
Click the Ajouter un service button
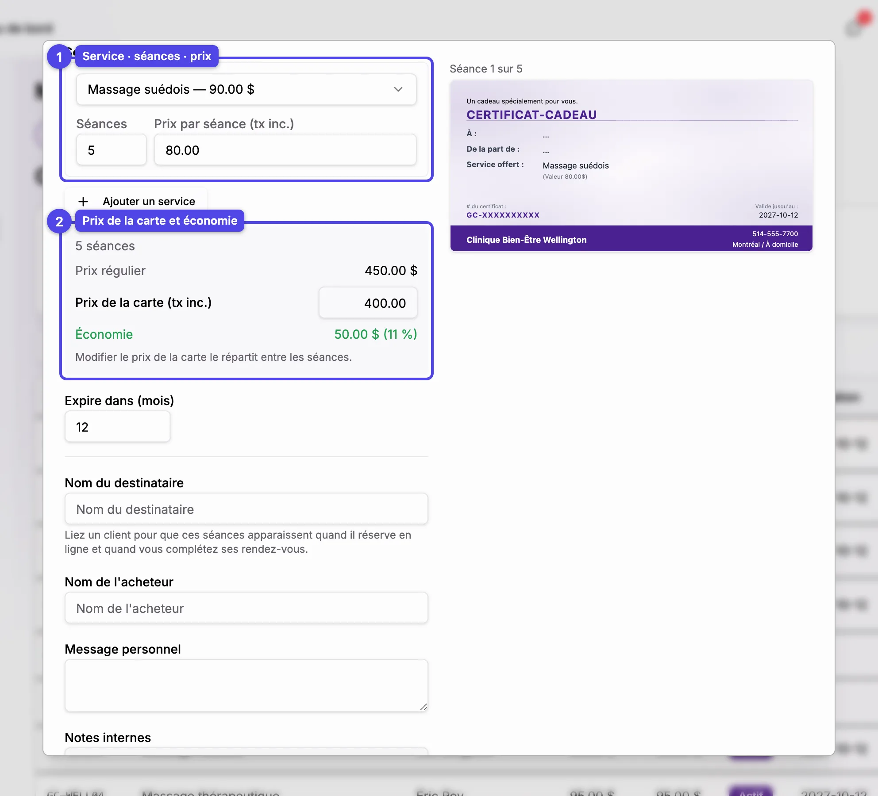pyautogui.click(x=136, y=202)
